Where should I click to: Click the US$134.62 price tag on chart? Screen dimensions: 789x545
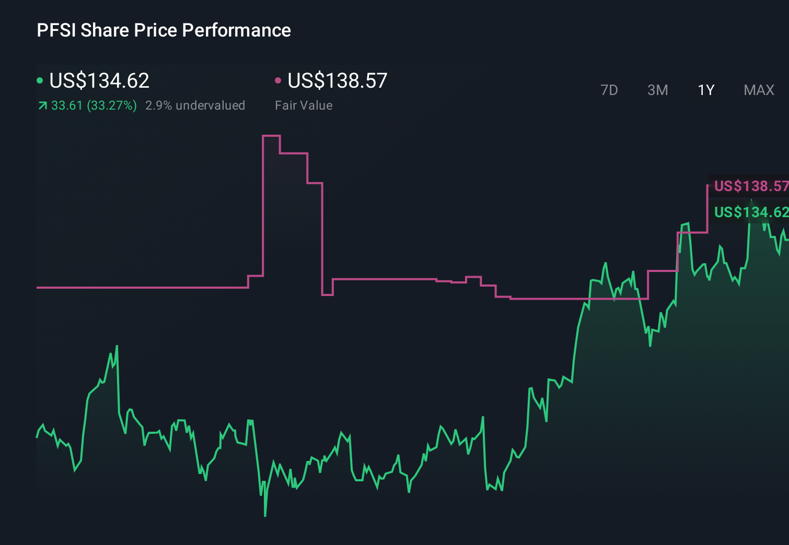(x=750, y=212)
